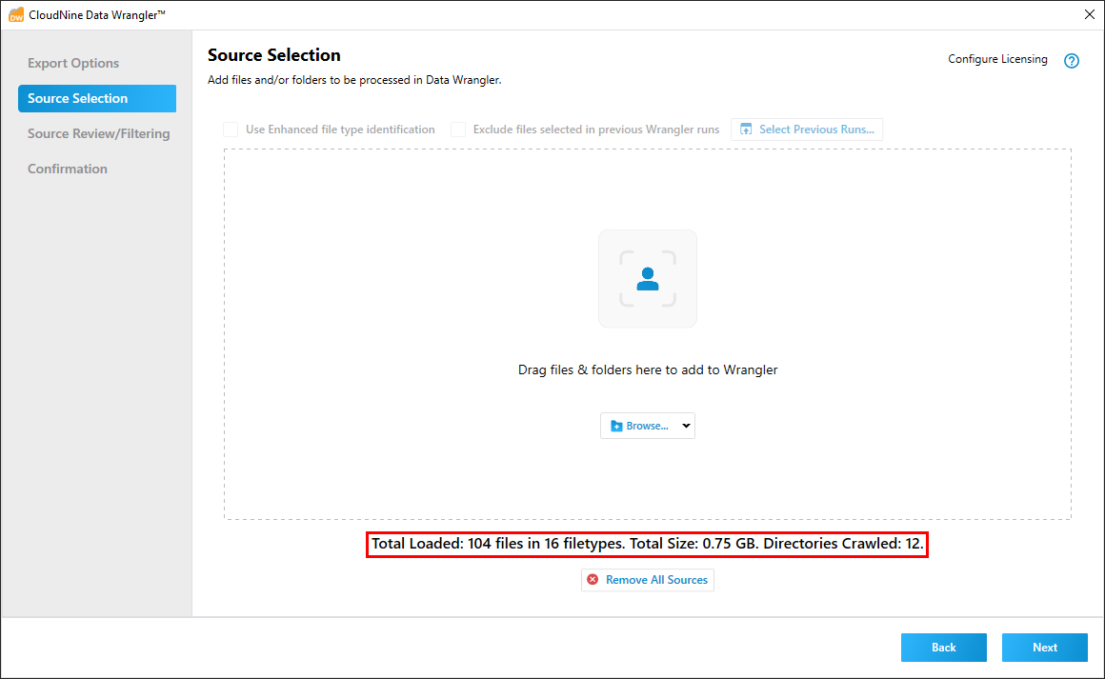Open Configure Licensing link
1105x679 pixels.
[x=997, y=59]
